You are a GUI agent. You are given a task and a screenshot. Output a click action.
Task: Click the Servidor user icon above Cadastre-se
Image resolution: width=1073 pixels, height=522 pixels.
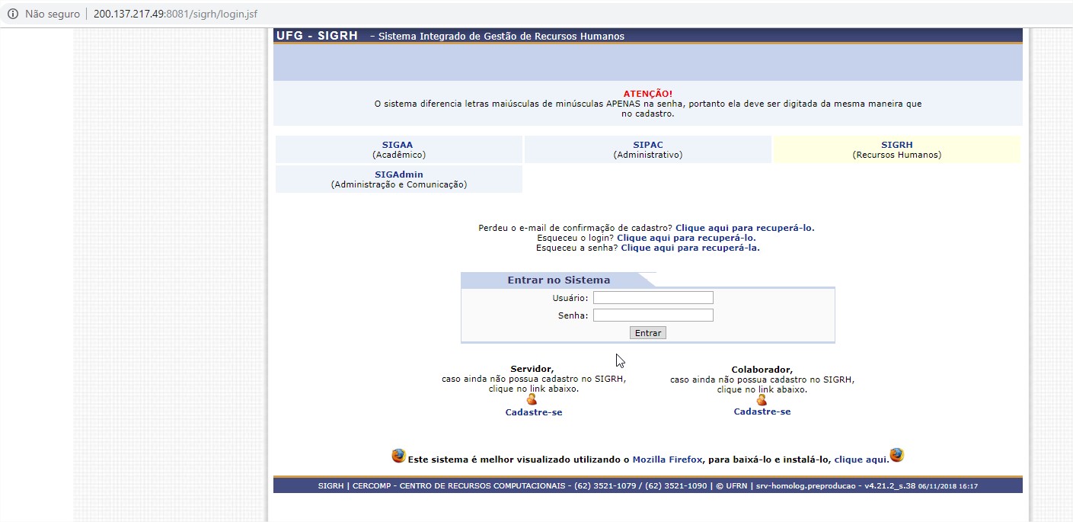[x=532, y=399]
